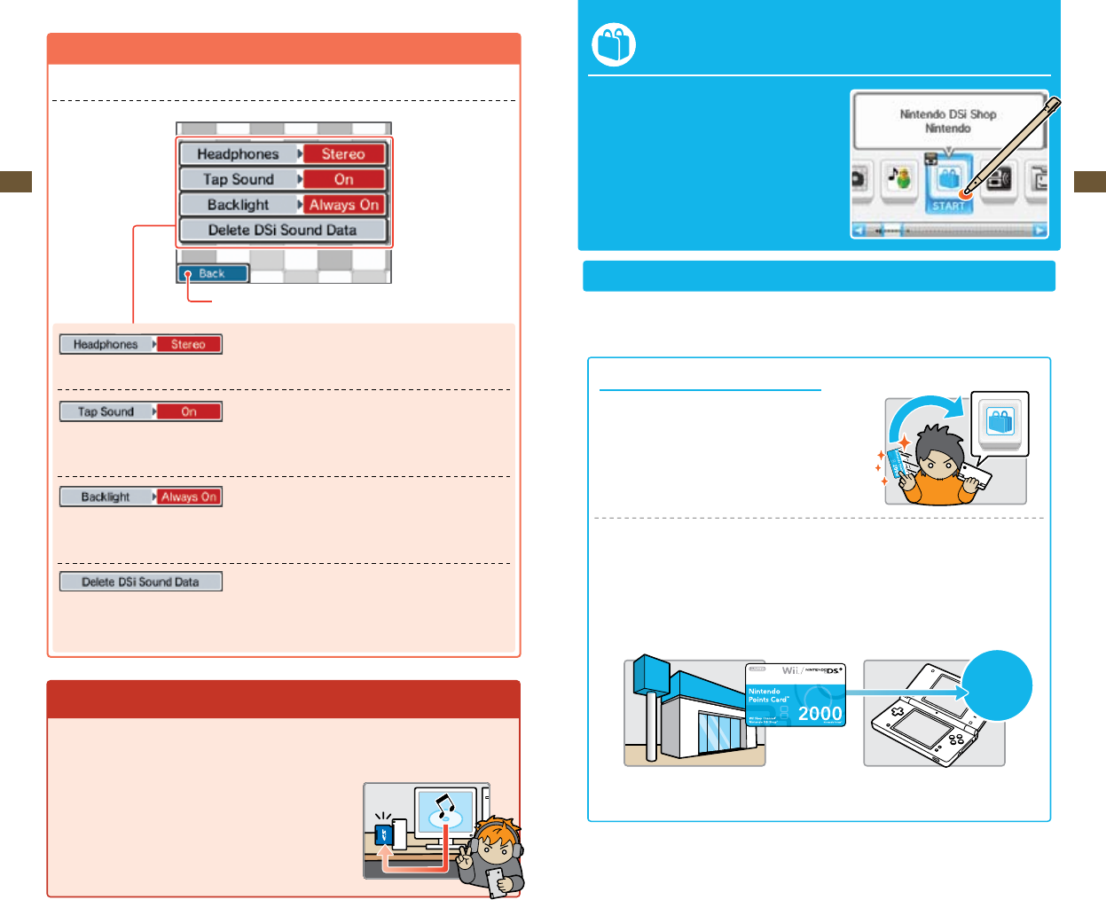1106x900 pixels.
Task: Click the small wireless badge on the Shop tile
Action: 931,159
